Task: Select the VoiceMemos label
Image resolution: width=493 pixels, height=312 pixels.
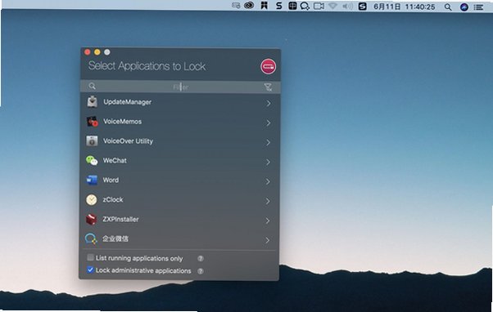Action: (x=122, y=122)
